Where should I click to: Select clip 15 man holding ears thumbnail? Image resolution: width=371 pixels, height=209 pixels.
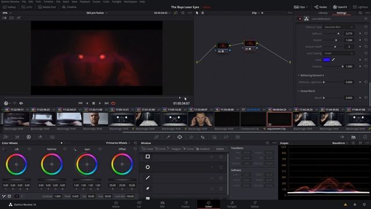(x=201, y=119)
